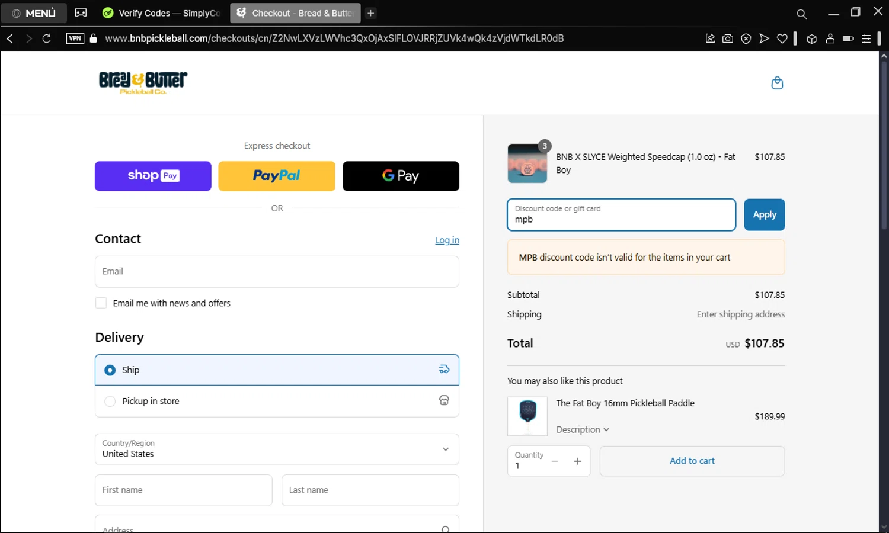Click the Speedcap product thumbnail

[x=527, y=163]
